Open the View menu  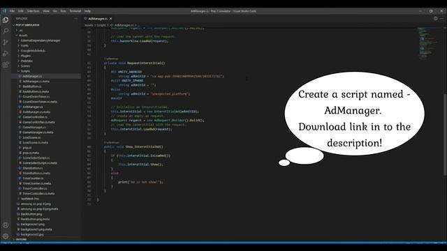[x=46, y=11]
